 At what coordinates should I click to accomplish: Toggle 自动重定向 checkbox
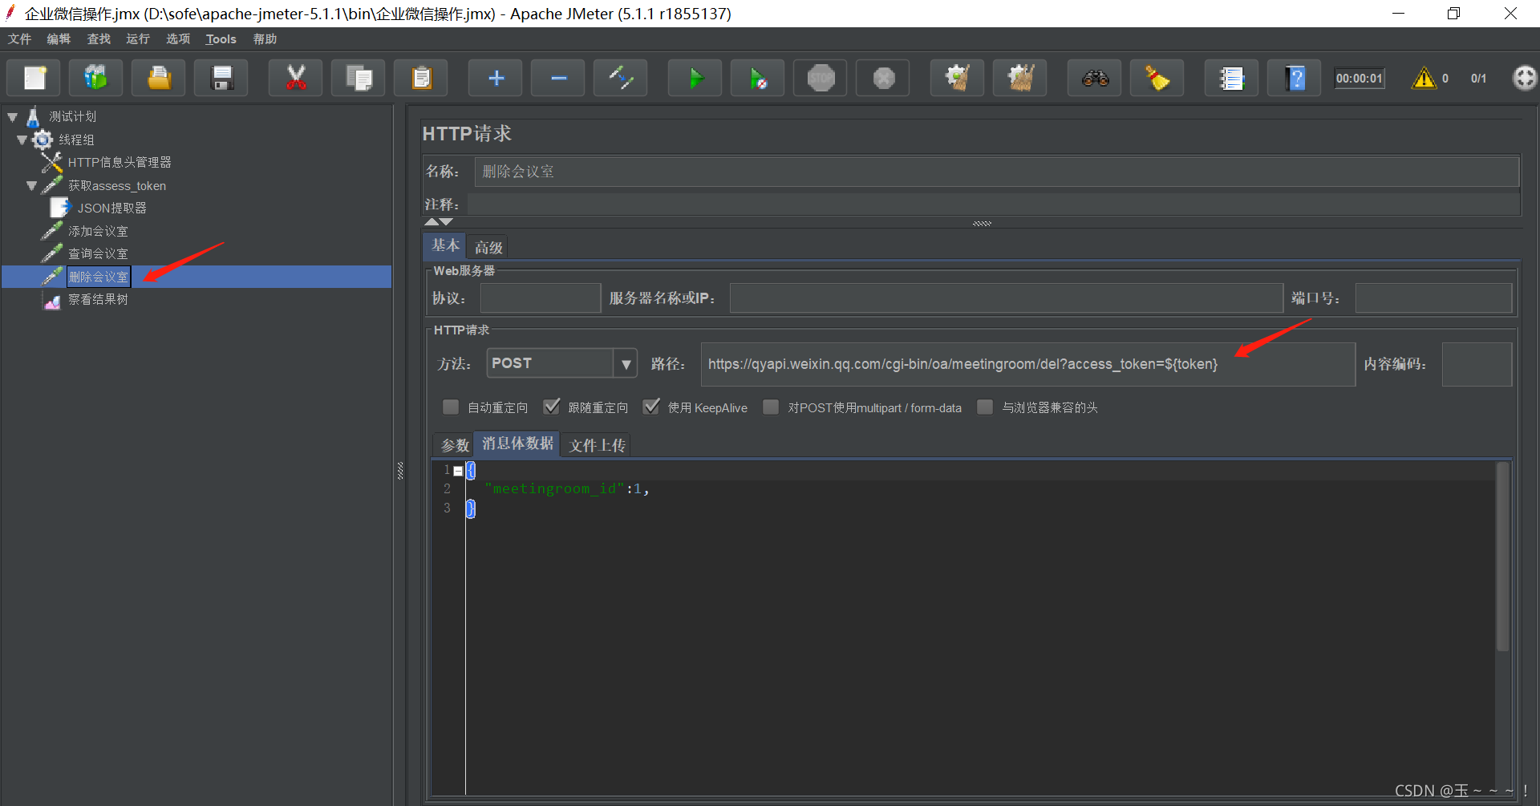[451, 407]
